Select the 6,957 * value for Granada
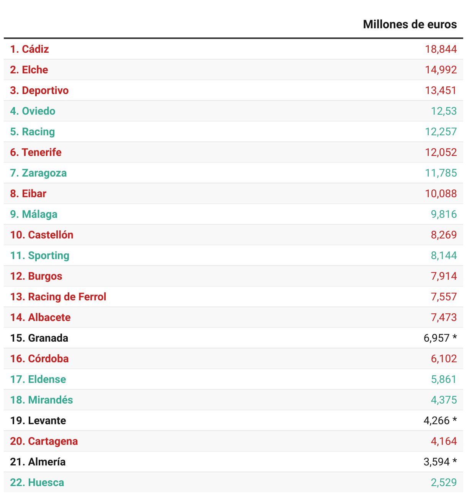Screen dimensions: 467x496 click(440, 338)
